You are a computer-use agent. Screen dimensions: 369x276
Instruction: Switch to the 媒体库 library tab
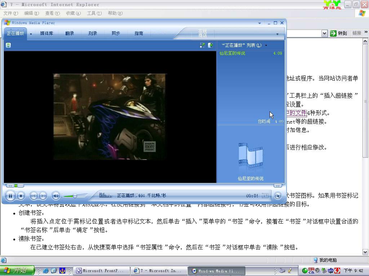tap(46, 33)
